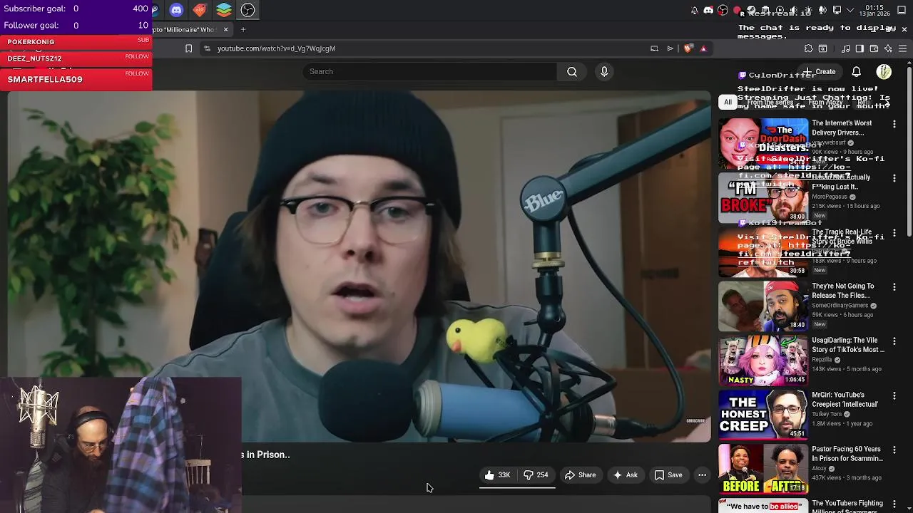Click the Brave Rewards triangle icon
This screenshot has height=513, width=913.
click(x=703, y=48)
